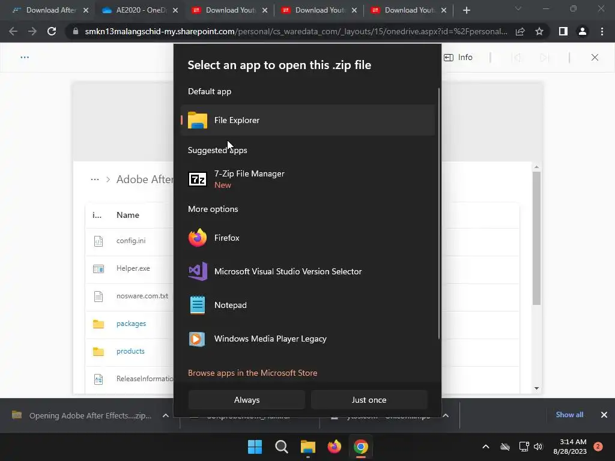Screen dimensions: 615x461
Task: Go back in Chrome
Action: (x=13, y=31)
